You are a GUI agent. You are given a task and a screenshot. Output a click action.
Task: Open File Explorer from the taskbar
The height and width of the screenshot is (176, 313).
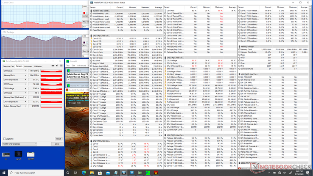click(x=92, y=173)
